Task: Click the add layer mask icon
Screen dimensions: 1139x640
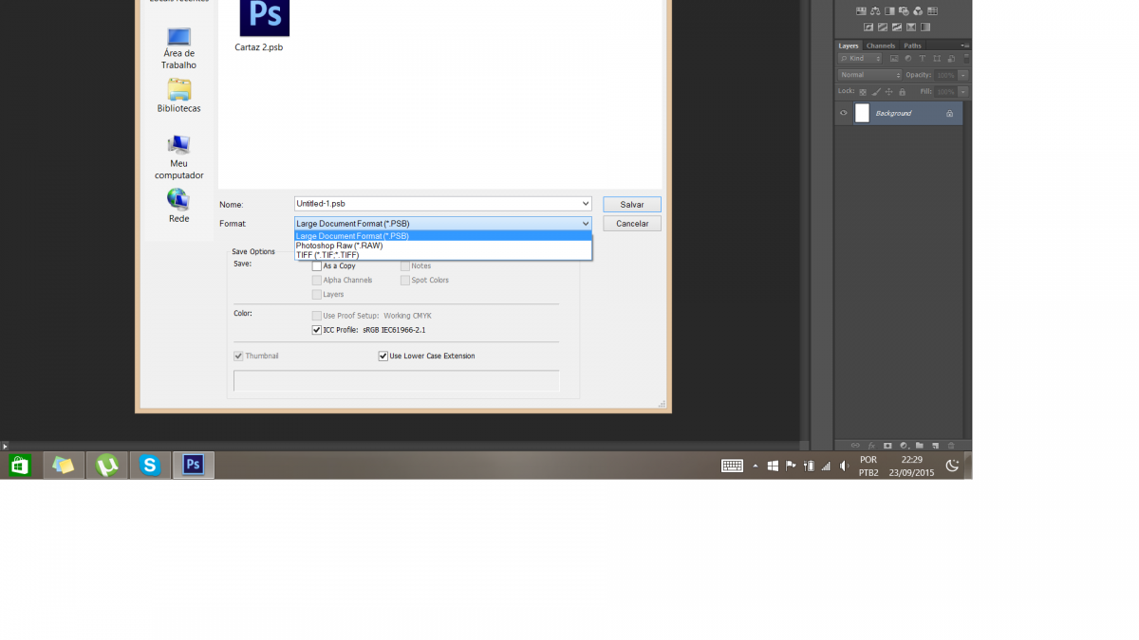Action: point(887,446)
